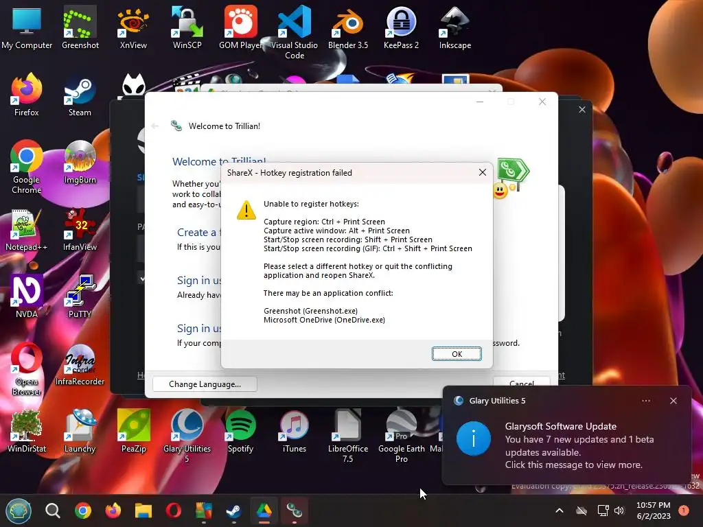Open Firefox from the taskbar
The width and height of the screenshot is (703, 527).
click(113, 511)
